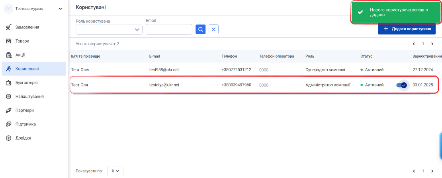Click the Користувачі people icon
This screenshot has width=442, height=178.
tap(8, 69)
